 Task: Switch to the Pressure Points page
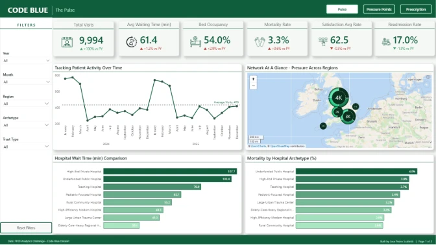[379, 10]
